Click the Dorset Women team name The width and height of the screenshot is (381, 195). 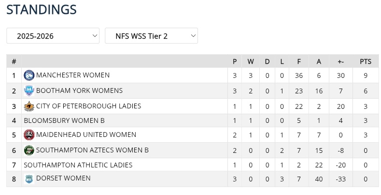click(63, 179)
